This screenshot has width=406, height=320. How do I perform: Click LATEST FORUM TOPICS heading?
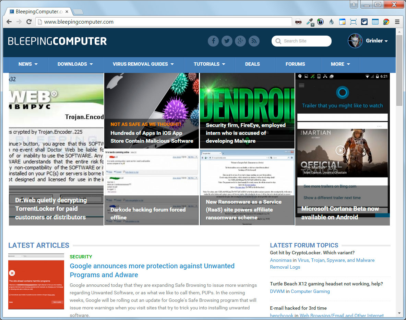(304, 245)
